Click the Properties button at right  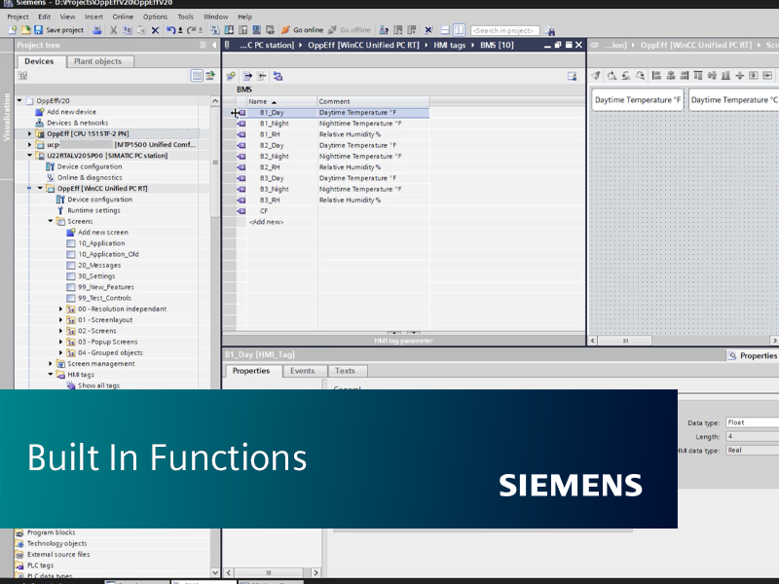[752, 355]
